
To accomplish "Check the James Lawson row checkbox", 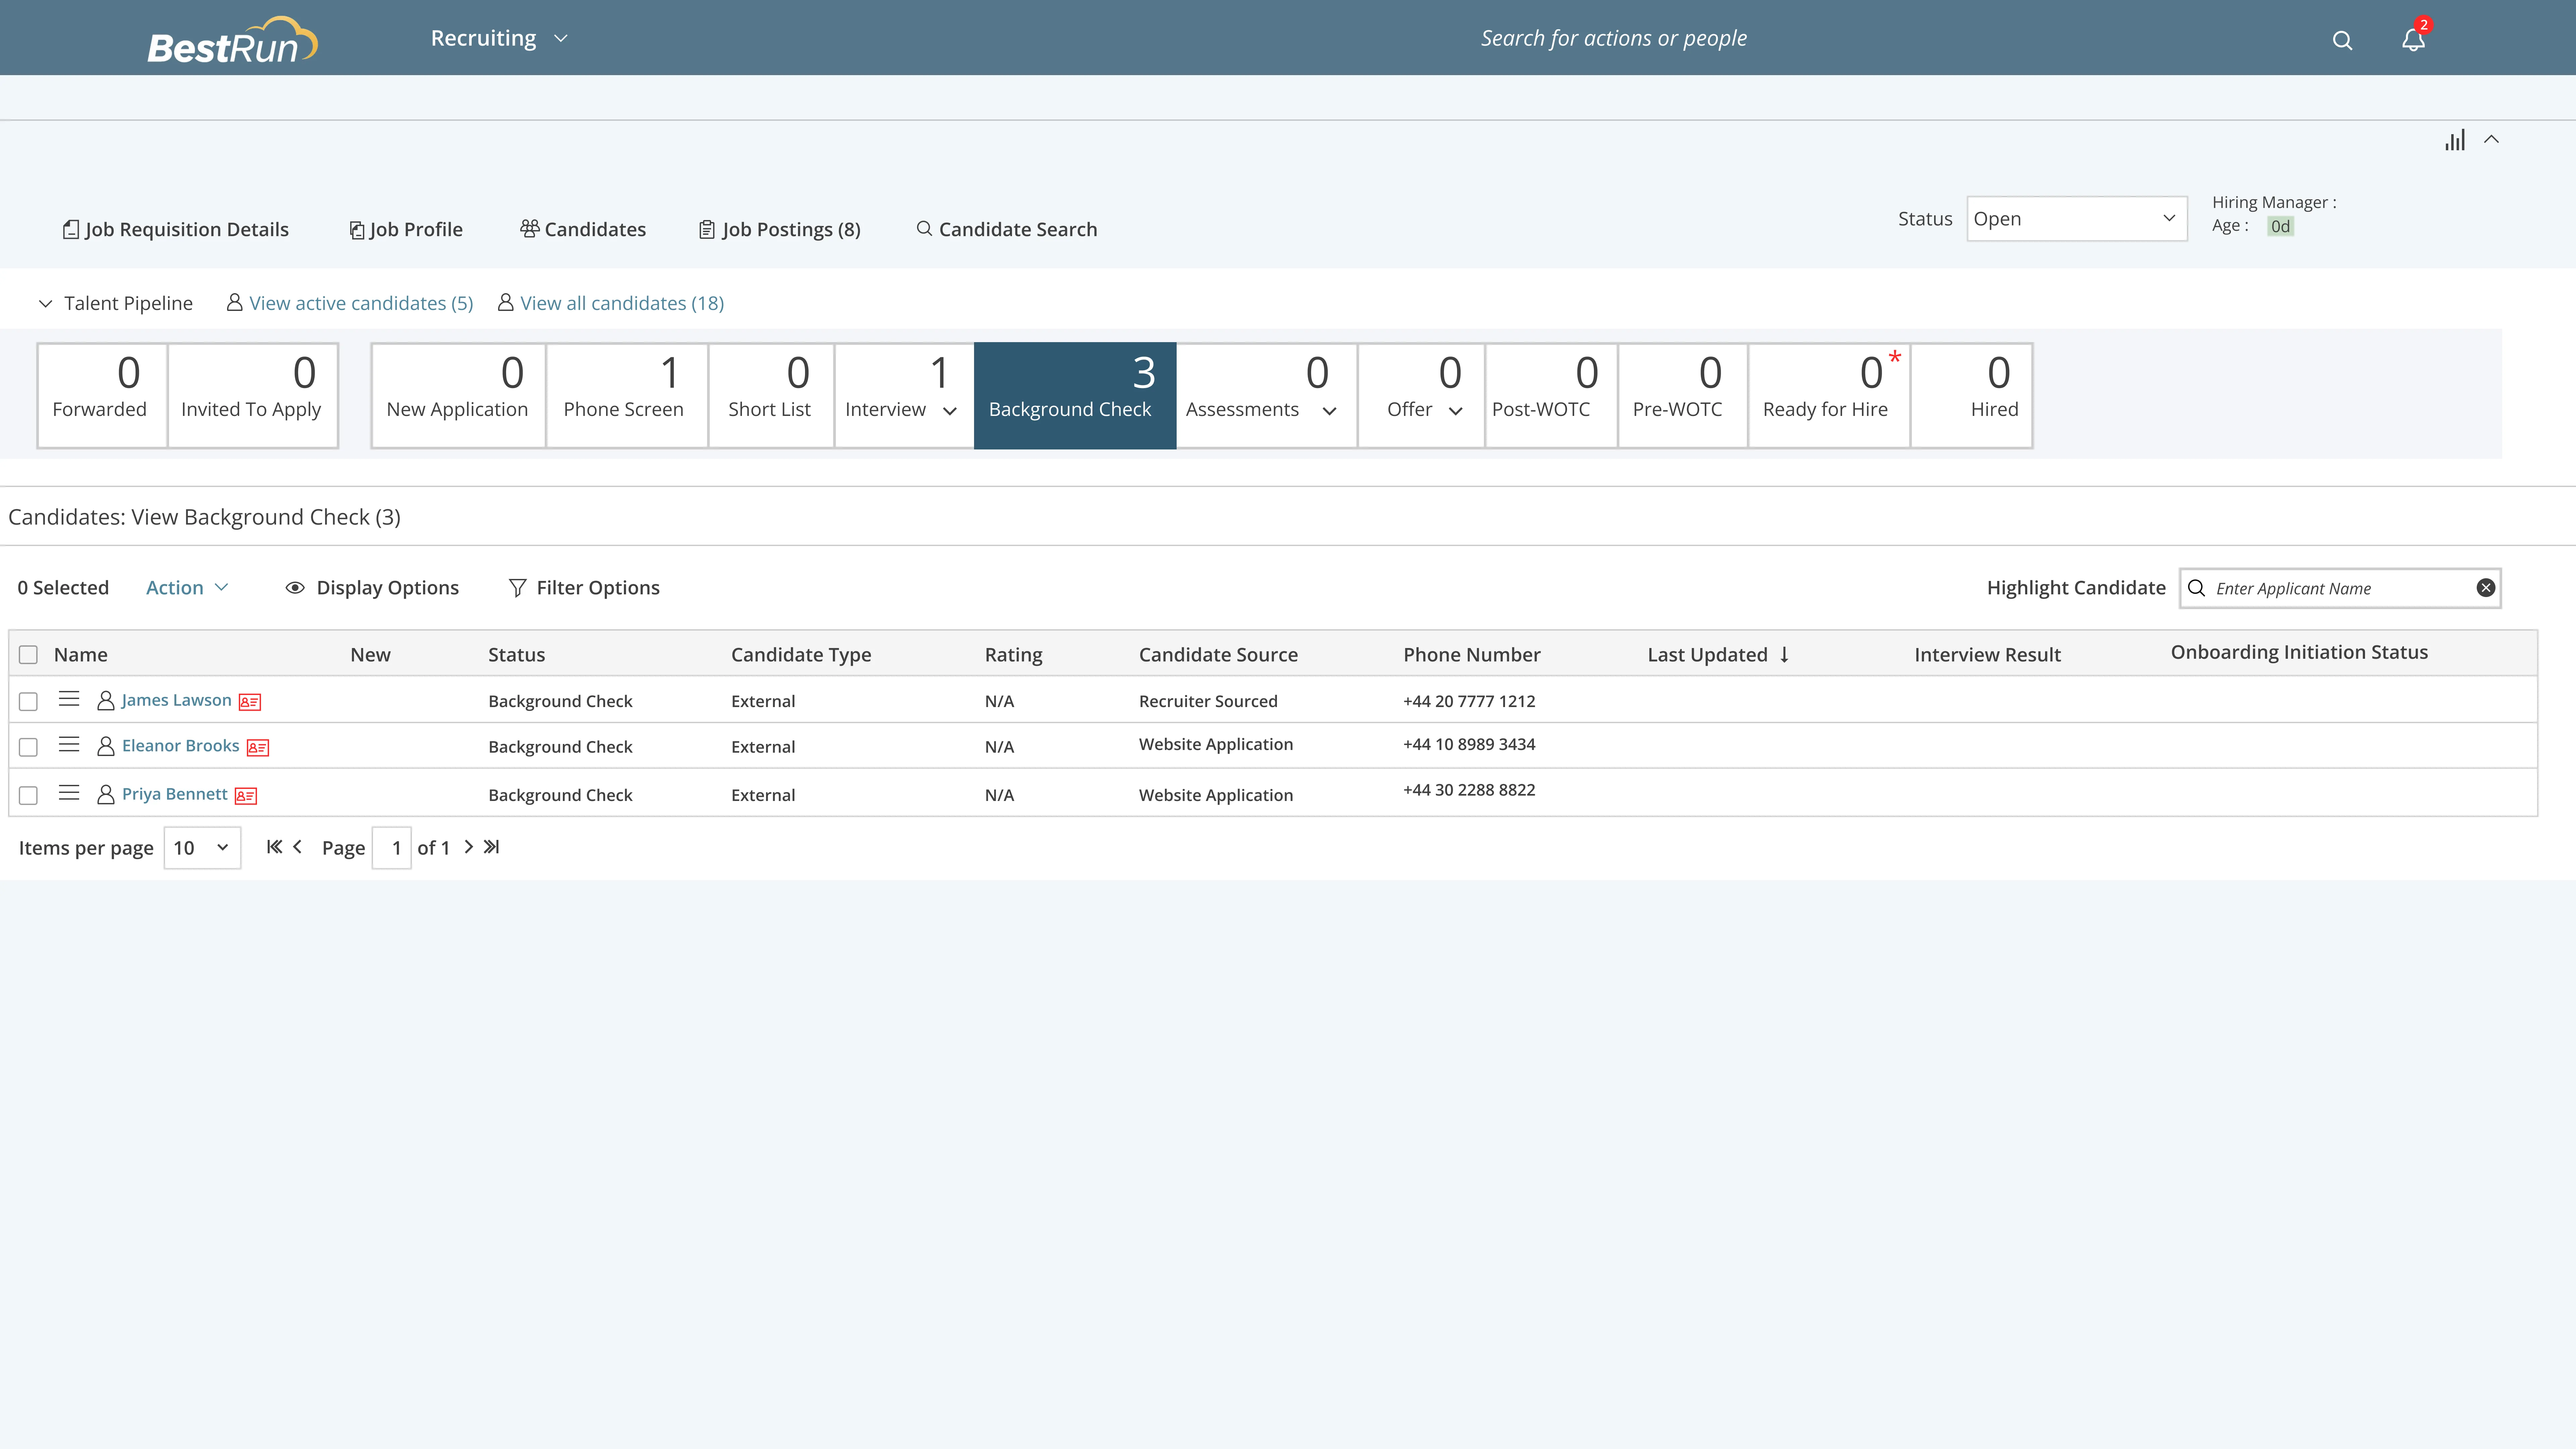I will pos(28,702).
